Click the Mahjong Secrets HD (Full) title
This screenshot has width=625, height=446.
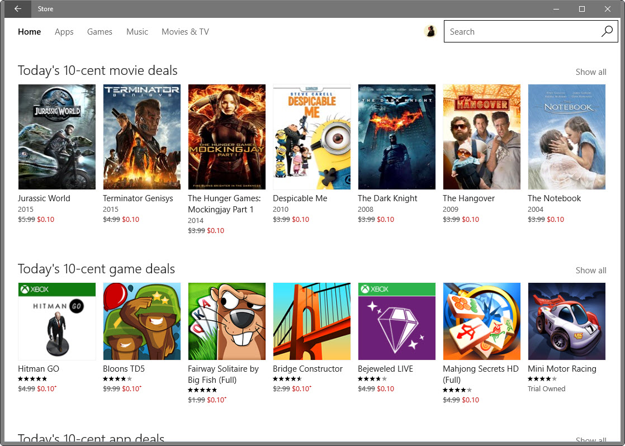click(x=481, y=374)
